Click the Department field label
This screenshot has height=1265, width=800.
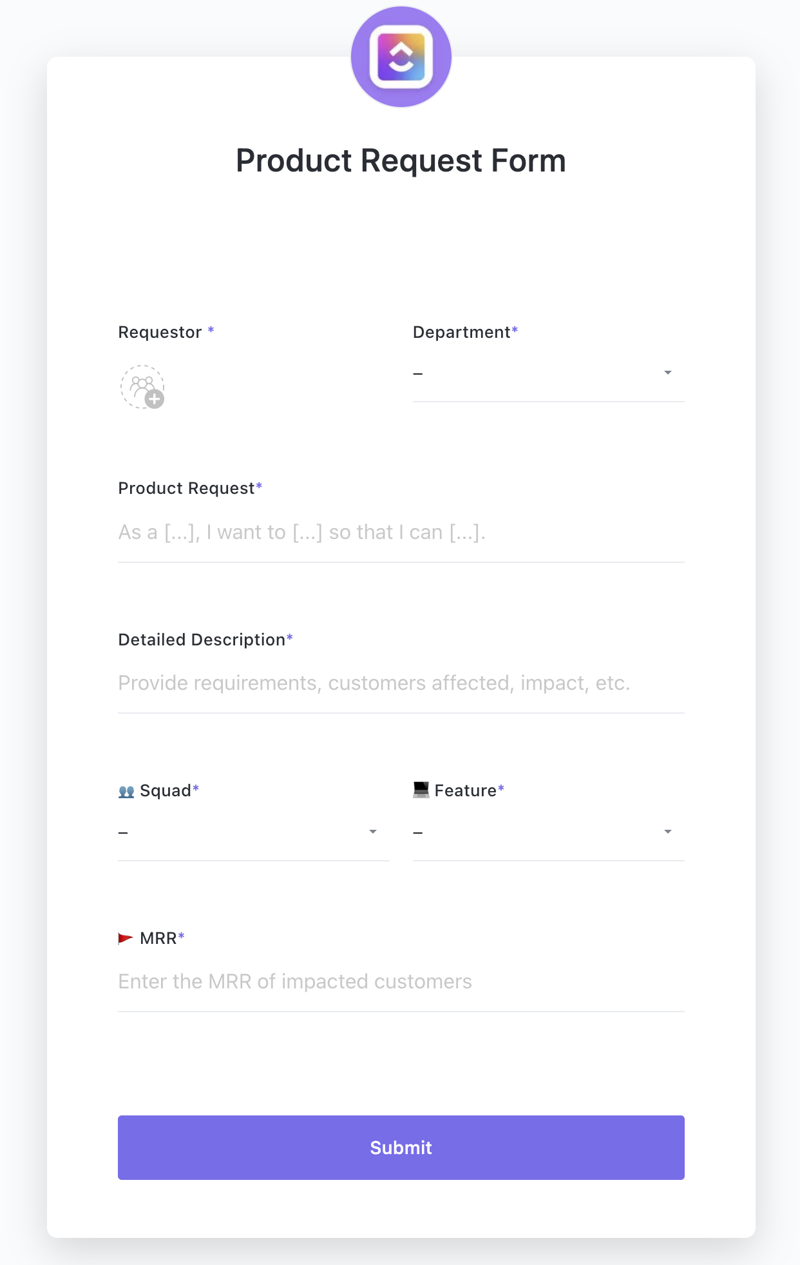pyautogui.click(x=461, y=333)
